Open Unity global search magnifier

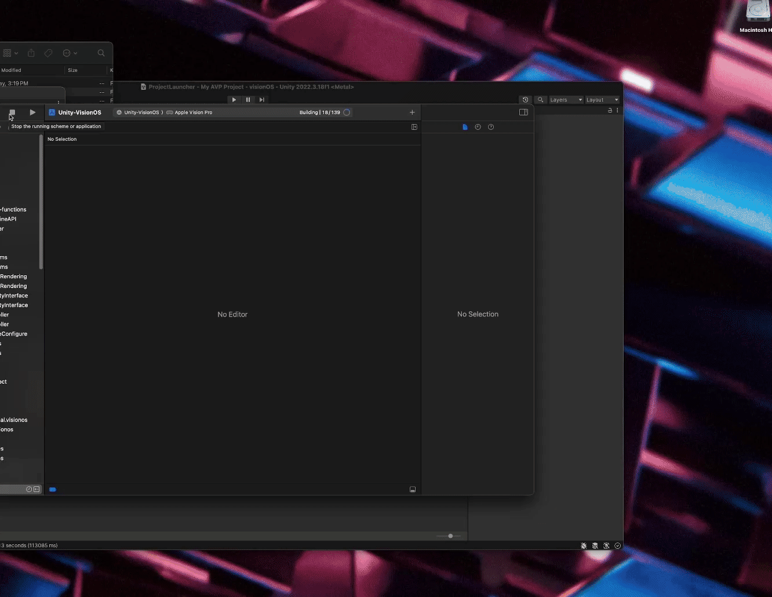click(x=541, y=100)
